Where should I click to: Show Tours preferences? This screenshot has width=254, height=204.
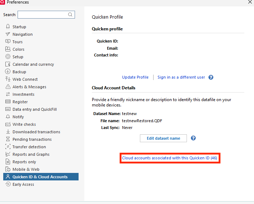click(x=18, y=42)
